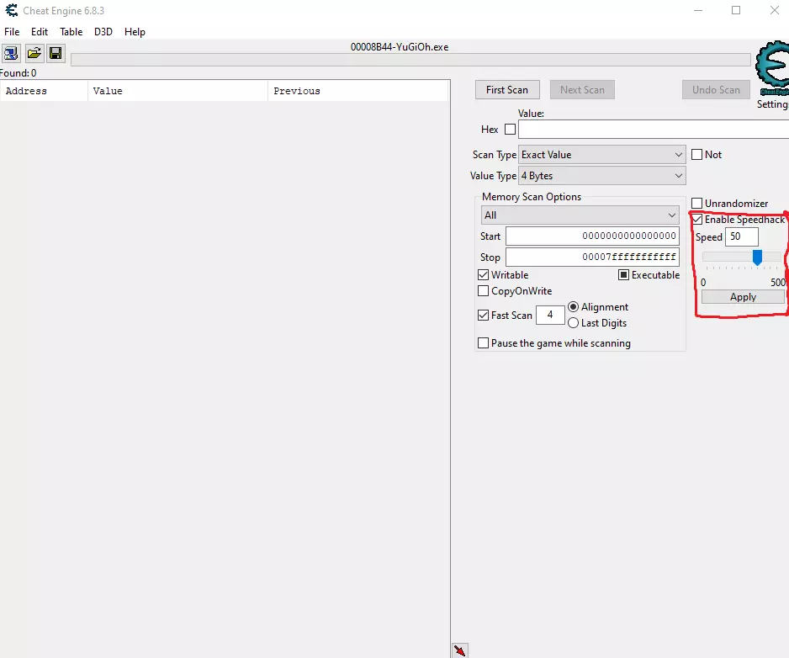Screen dimensions: 789x658
Task: Start a First Scan
Action: coord(507,90)
